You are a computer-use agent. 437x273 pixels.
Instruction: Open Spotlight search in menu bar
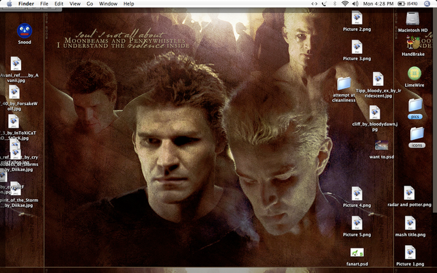(x=427, y=3)
